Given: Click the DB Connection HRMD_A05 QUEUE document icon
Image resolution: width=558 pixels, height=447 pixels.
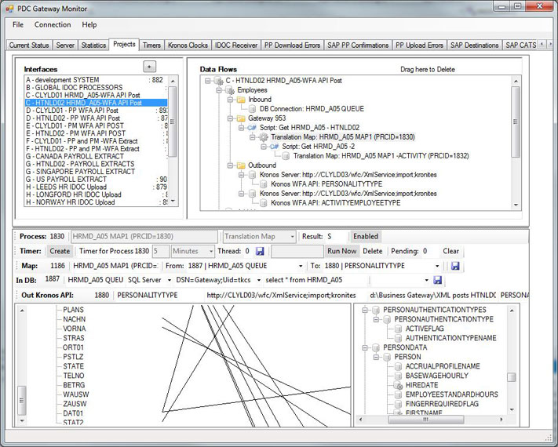Looking at the screenshot, I should [x=253, y=109].
